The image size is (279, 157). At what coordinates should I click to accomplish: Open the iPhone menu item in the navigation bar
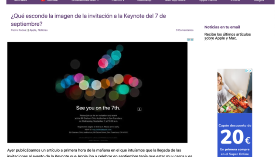click(x=235, y=1)
